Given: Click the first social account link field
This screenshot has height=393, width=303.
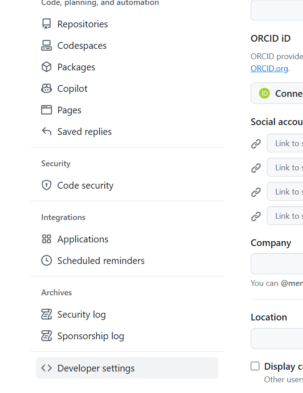Looking at the screenshot, I should coord(286,143).
